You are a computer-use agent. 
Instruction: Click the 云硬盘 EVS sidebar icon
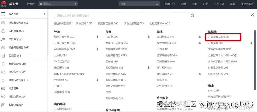point(3,55)
